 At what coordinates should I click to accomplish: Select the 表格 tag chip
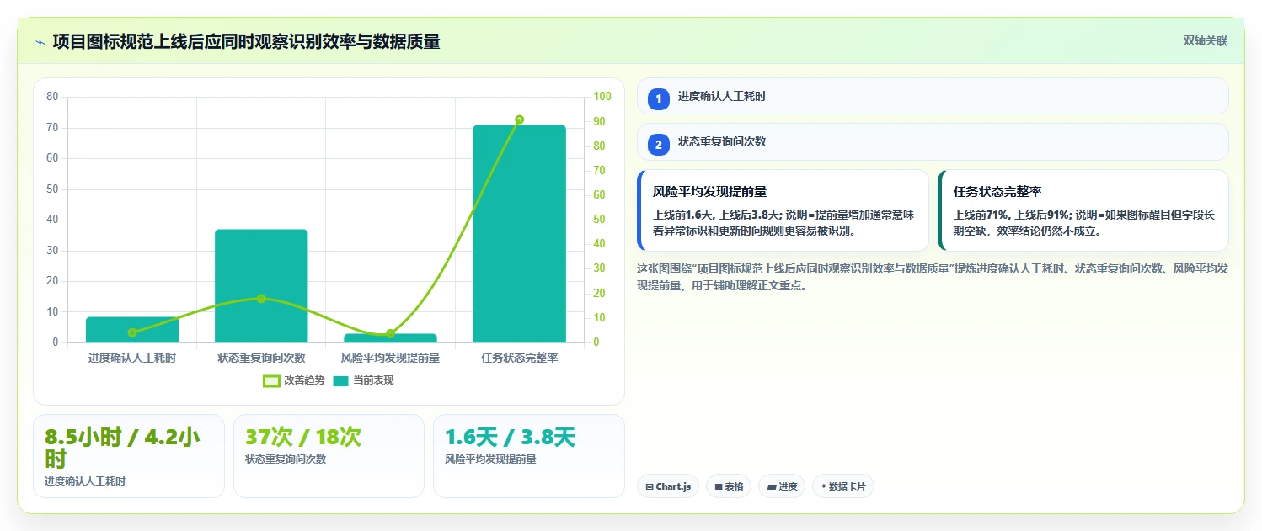(729, 486)
